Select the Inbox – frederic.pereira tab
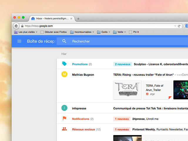188x141 pixels. [x=52, y=19]
